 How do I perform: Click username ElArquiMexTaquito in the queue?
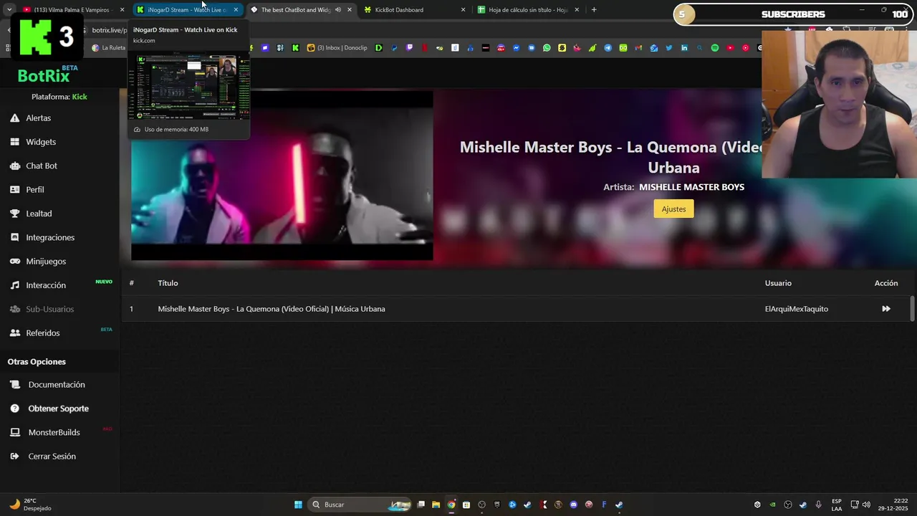796,309
